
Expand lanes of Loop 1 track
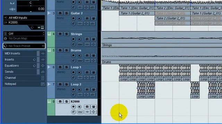49,67
